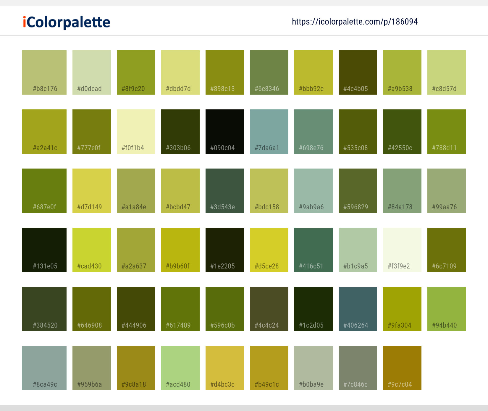
Task: Choose the #d4bc3c swatch
Action: point(225,368)
